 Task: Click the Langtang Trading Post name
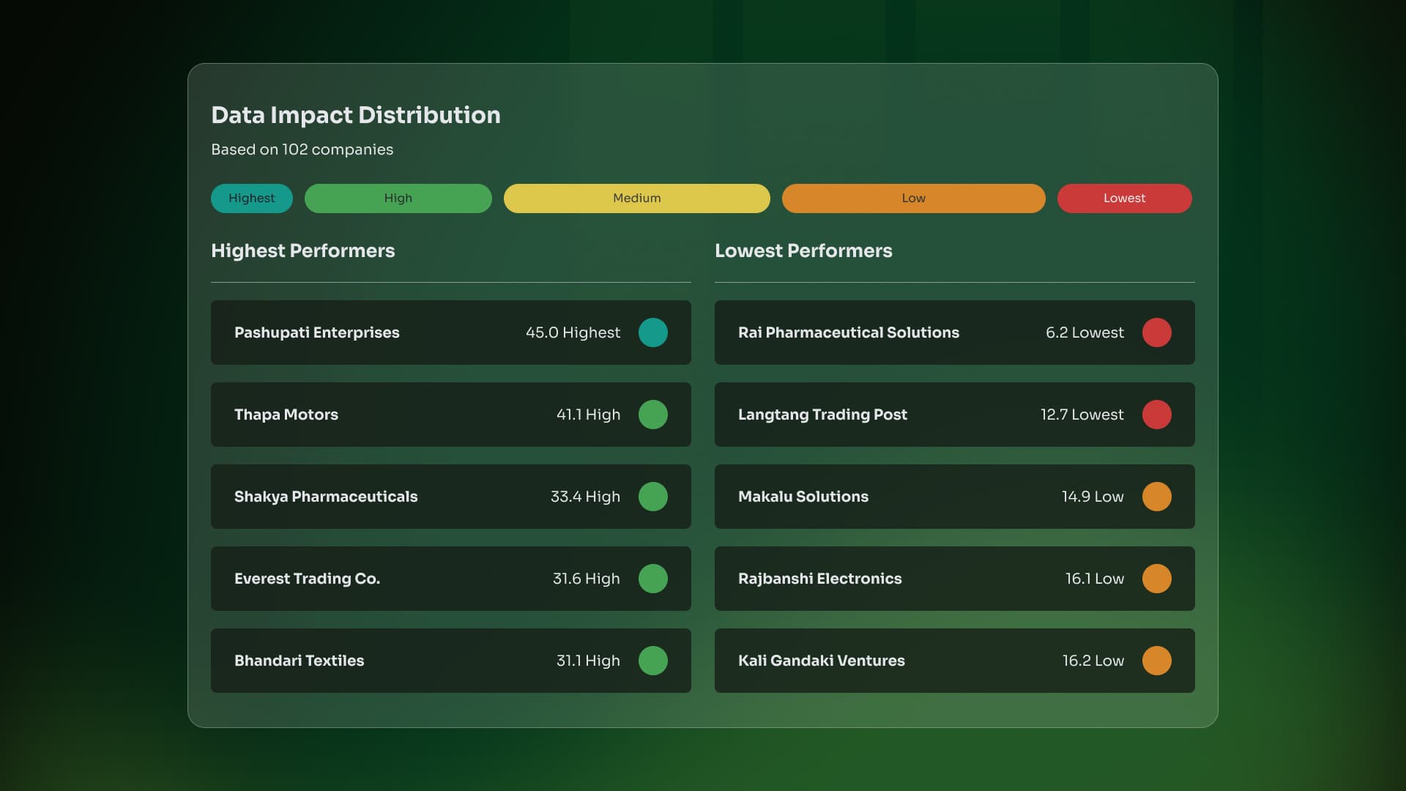coord(822,415)
